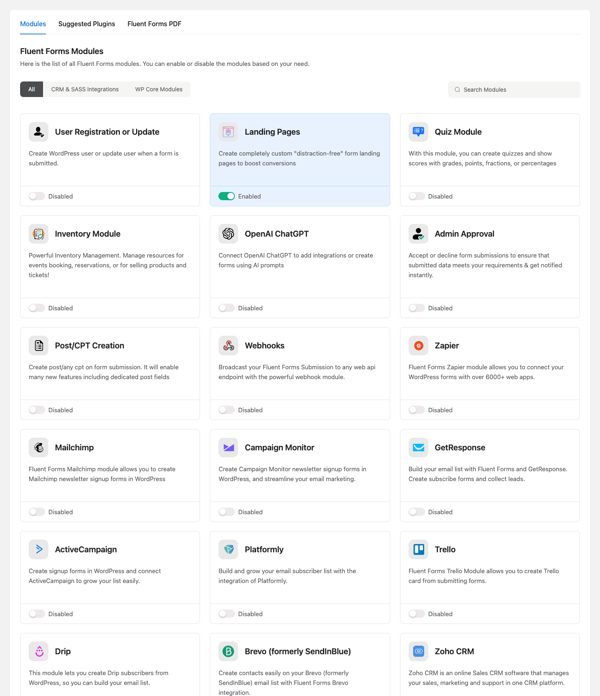The image size is (600, 696).
Task: Click the Trello card title text
Action: click(445, 549)
